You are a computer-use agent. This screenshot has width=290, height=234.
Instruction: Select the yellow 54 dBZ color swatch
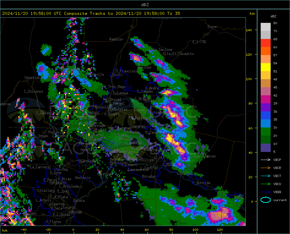[x=266, y=67]
